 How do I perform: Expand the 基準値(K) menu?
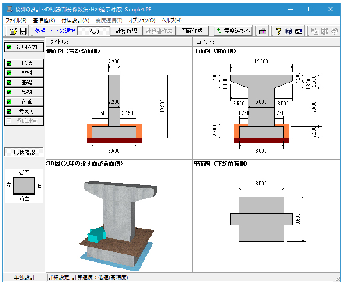44,20
